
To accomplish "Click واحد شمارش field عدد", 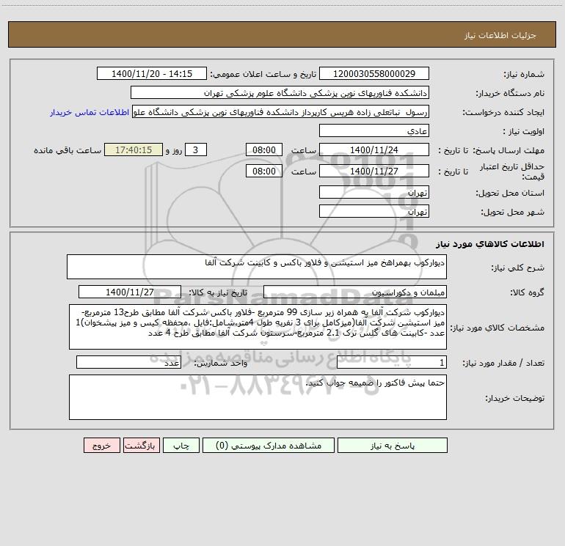I will pos(128,363).
